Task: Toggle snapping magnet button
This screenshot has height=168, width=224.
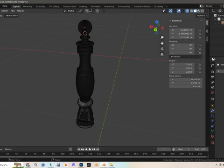Action: 87,11
